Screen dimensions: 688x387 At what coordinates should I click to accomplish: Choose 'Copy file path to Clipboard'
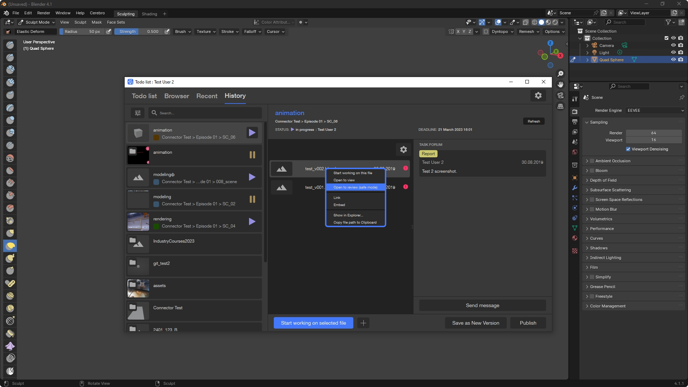click(355, 223)
